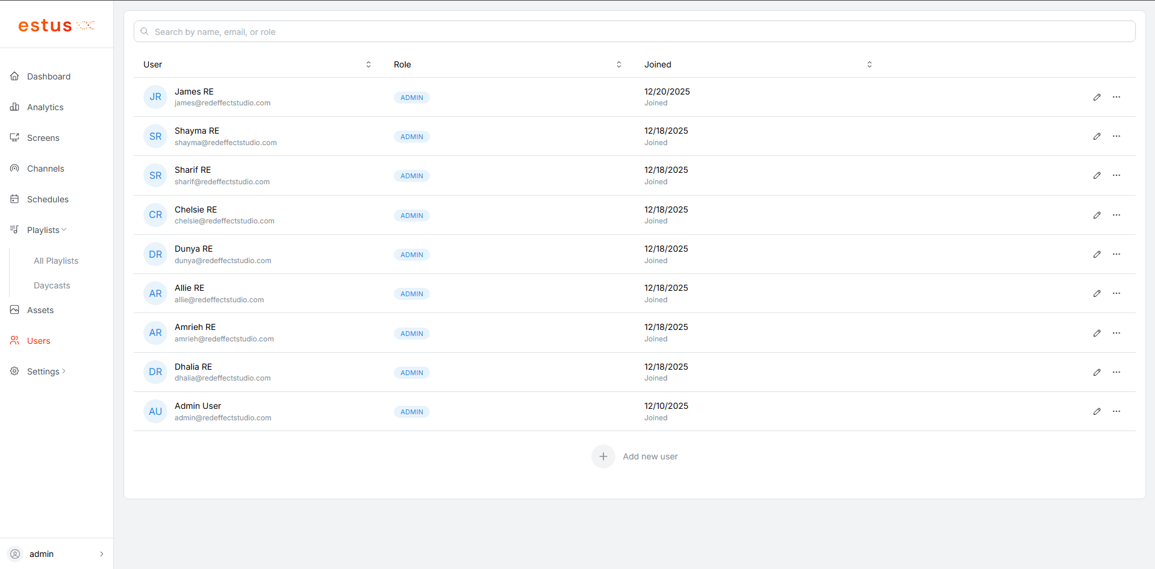Edit Admin User with pencil icon

(x=1097, y=411)
